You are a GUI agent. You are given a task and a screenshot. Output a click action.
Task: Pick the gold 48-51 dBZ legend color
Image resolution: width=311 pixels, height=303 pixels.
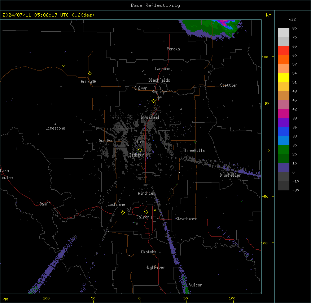[x=284, y=87]
